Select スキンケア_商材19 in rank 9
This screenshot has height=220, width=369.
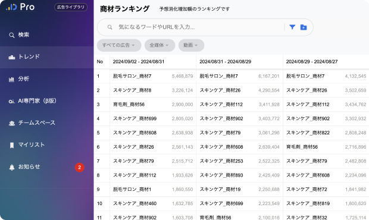[x=220, y=189]
